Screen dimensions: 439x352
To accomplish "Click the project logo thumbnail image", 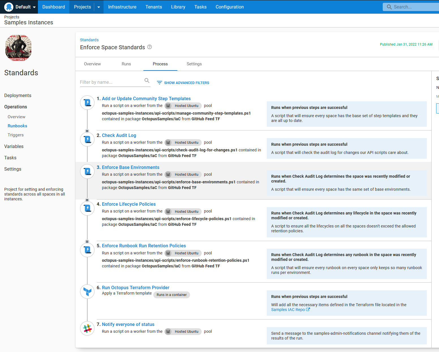I will (18, 48).
